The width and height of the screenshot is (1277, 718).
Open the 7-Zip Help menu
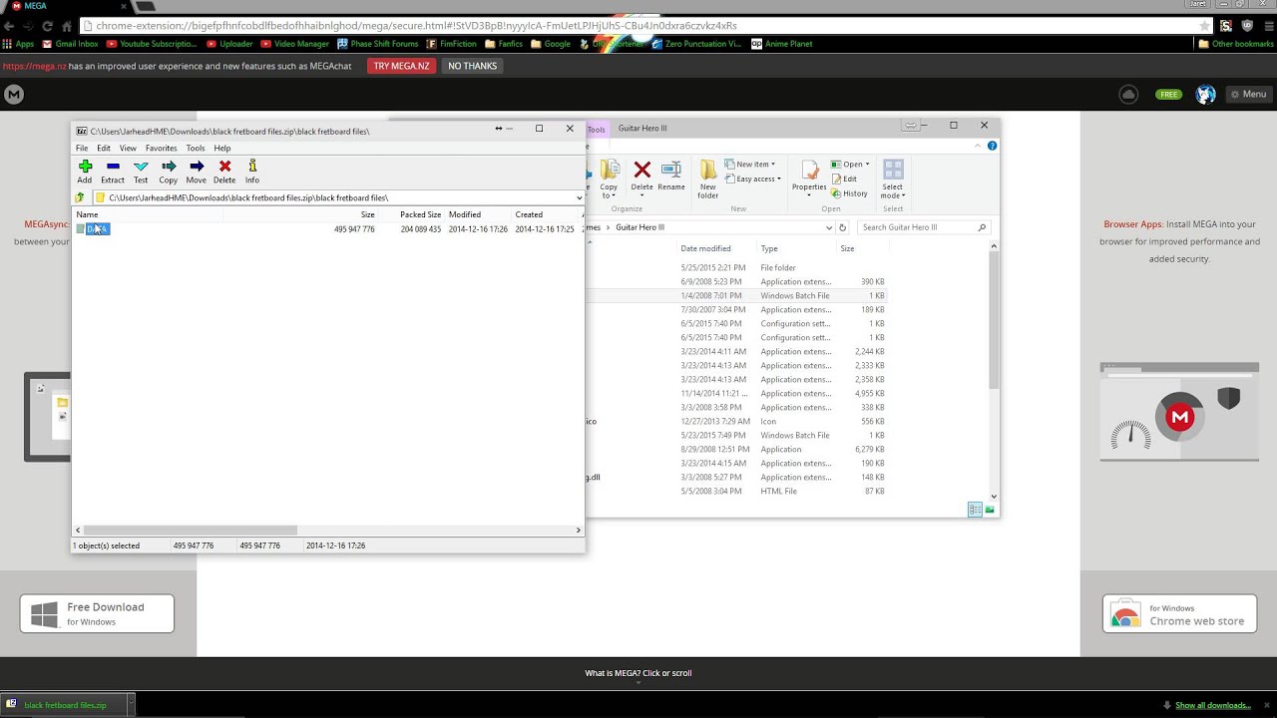tap(222, 148)
